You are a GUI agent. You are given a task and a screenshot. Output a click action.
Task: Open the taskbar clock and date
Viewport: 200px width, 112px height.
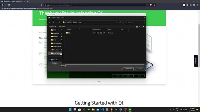coord(192,110)
